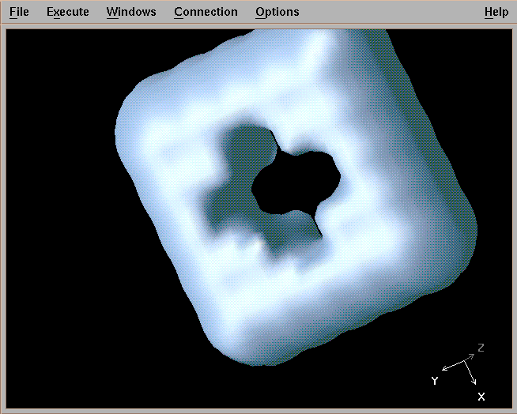The width and height of the screenshot is (517, 414).
Task: Click the Y axis arrow line
Action: coord(453,367)
